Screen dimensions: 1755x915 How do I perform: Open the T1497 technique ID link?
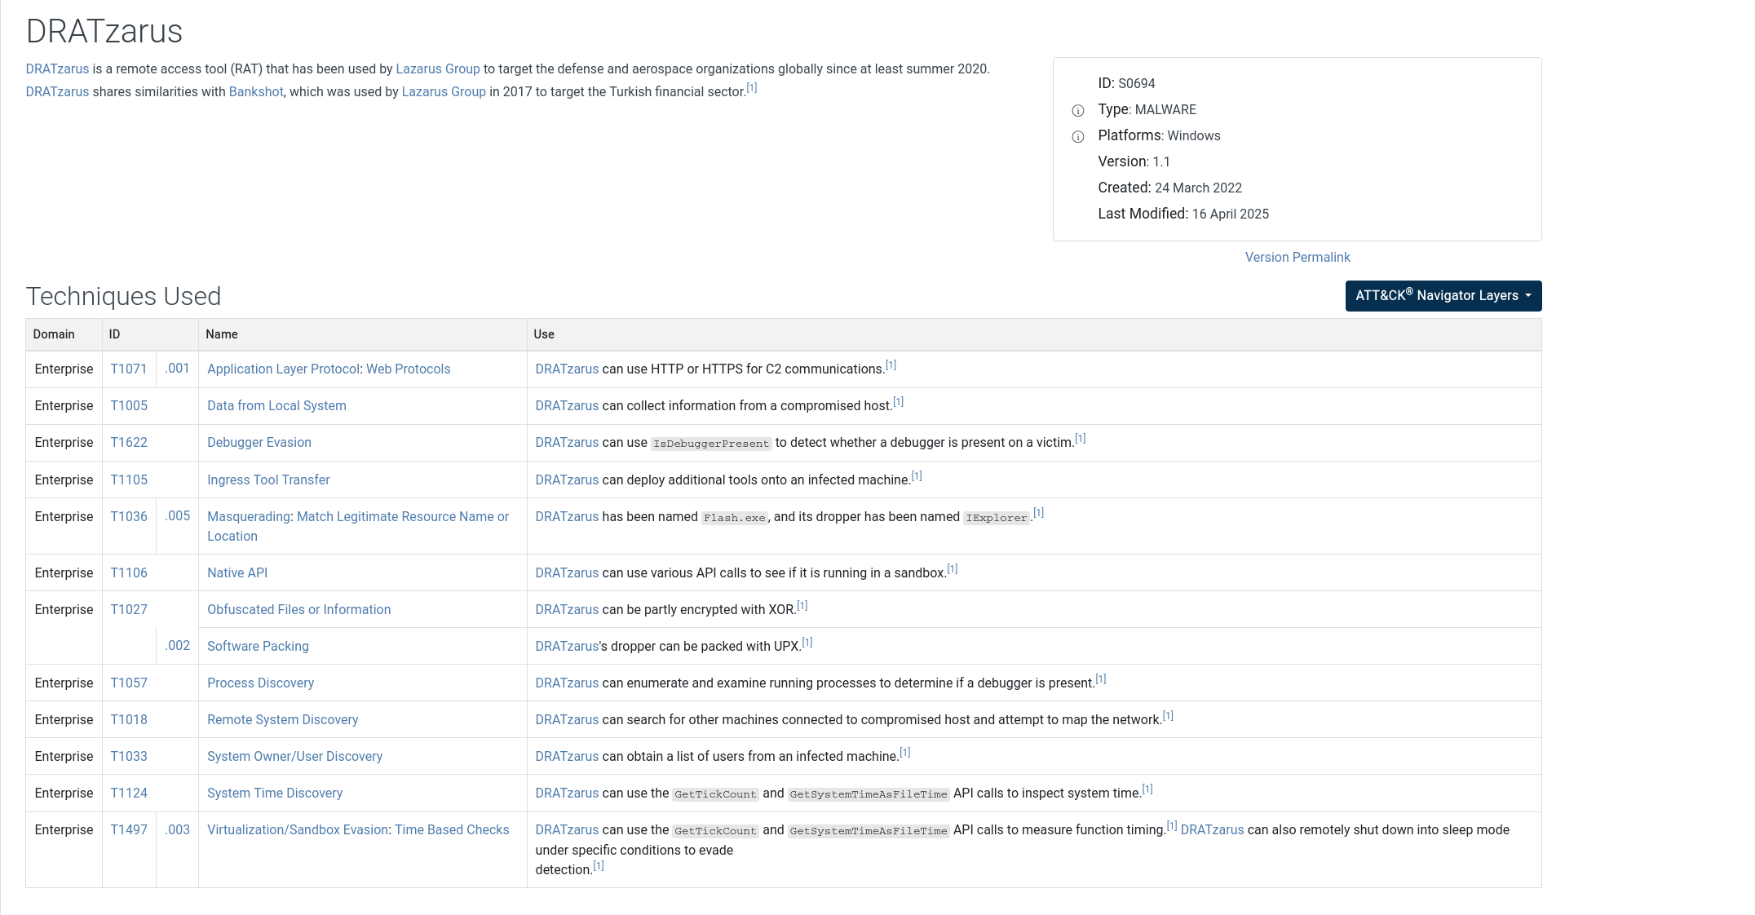coord(129,829)
